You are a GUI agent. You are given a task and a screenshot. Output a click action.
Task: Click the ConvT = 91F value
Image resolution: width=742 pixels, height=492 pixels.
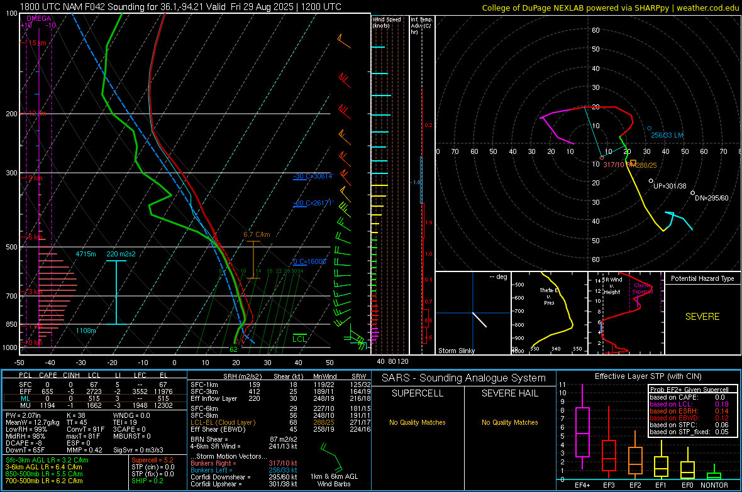pos(85,429)
